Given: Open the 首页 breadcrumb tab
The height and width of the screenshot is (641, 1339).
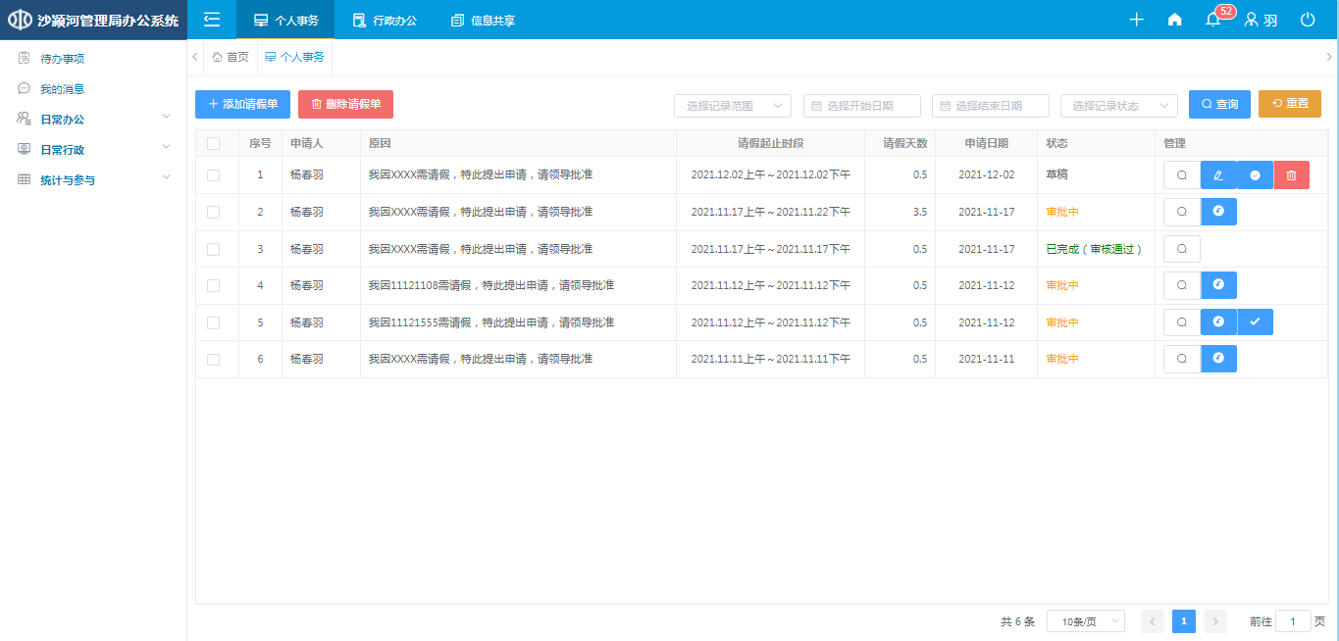Looking at the screenshot, I should click(x=231, y=58).
